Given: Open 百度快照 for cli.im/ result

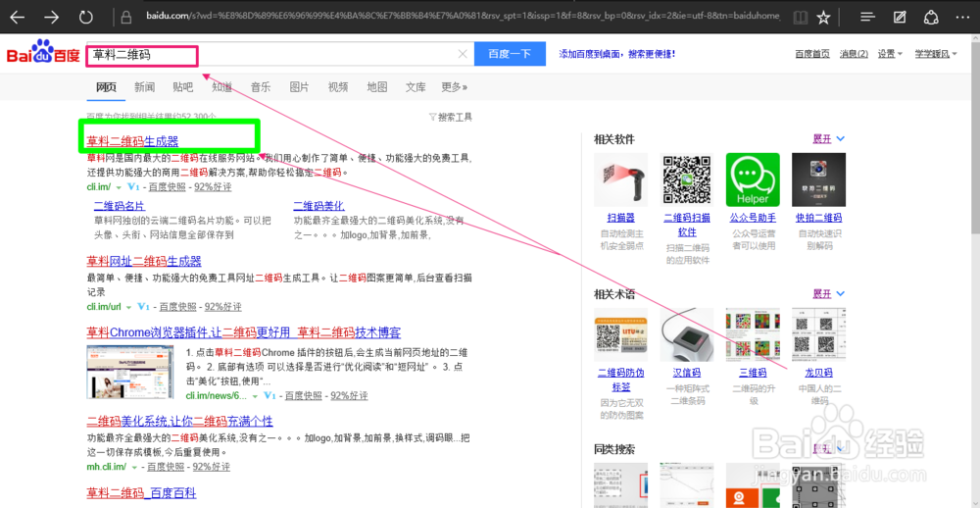Looking at the screenshot, I should tap(169, 187).
